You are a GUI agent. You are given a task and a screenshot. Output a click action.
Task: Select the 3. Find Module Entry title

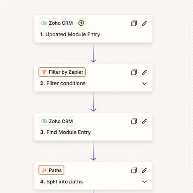[65, 132]
